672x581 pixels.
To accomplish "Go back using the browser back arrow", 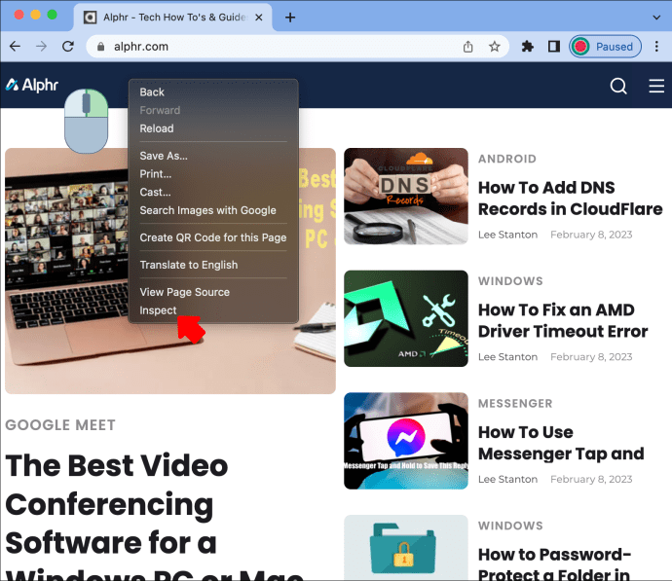I will [15, 47].
